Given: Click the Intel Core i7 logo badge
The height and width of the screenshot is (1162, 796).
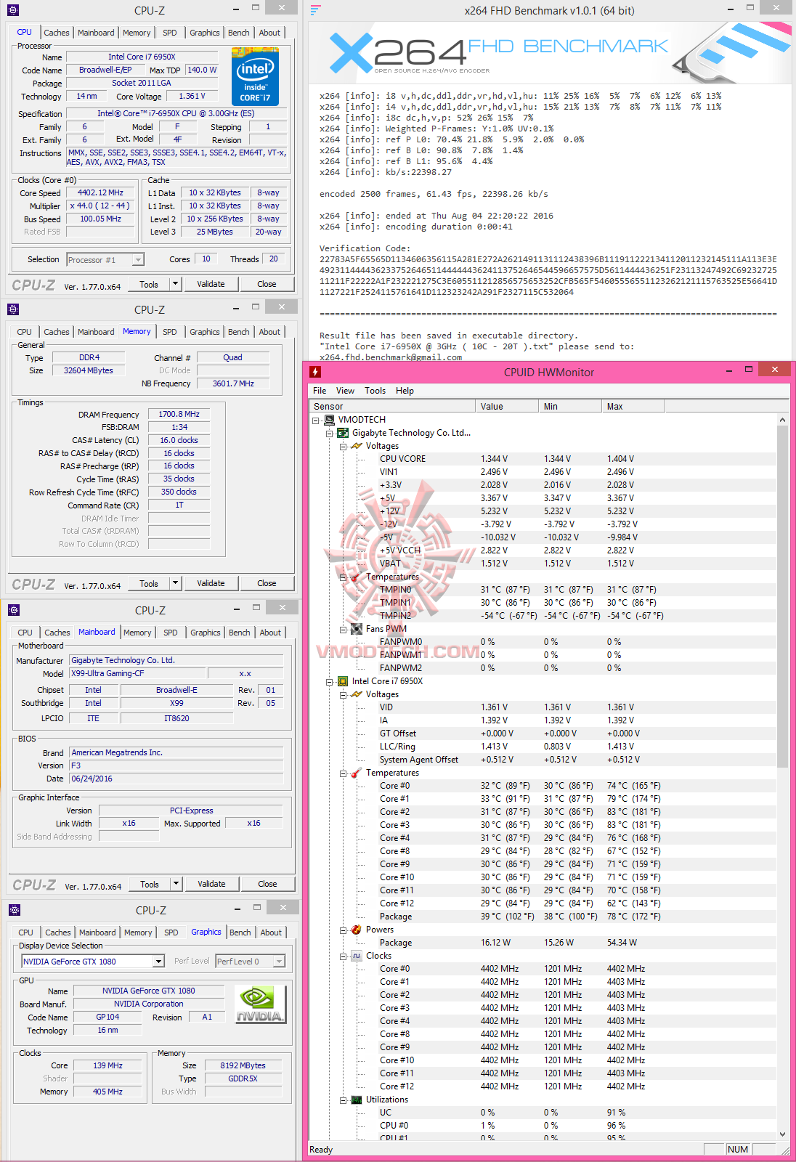Looking at the screenshot, I should [x=255, y=76].
